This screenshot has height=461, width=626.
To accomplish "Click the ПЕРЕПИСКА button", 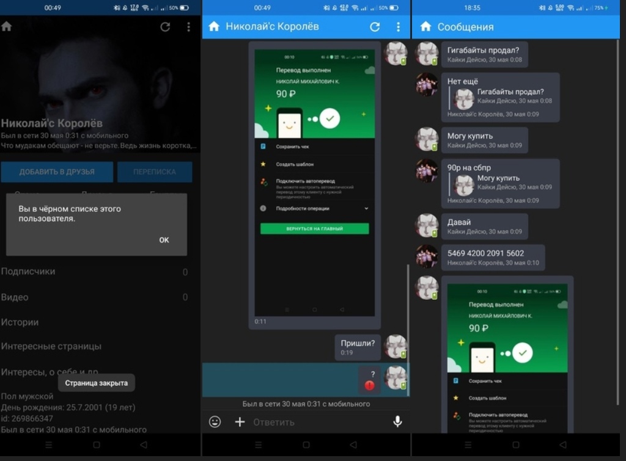I will (154, 172).
